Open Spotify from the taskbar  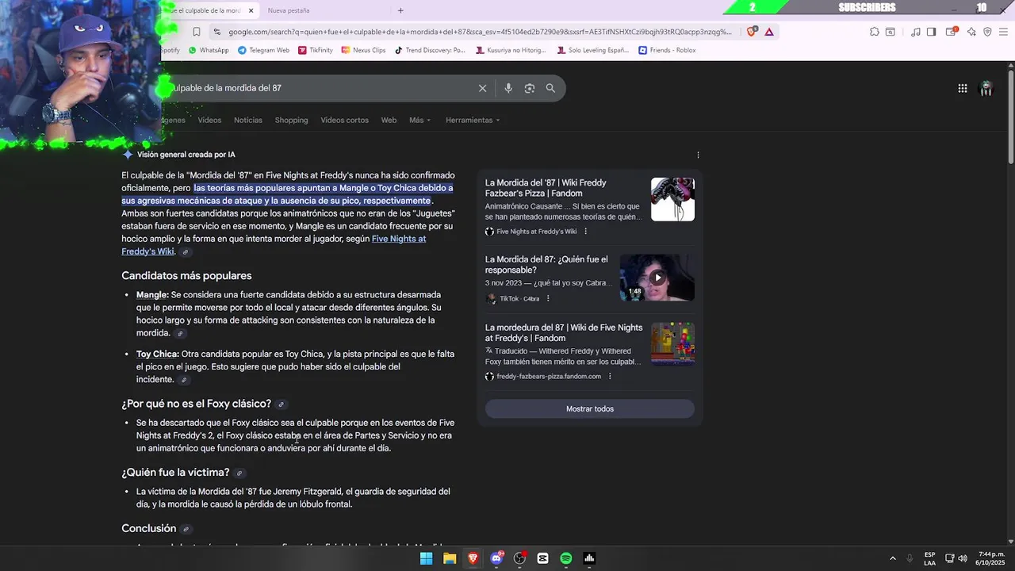pyautogui.click(x=566, y=558)
